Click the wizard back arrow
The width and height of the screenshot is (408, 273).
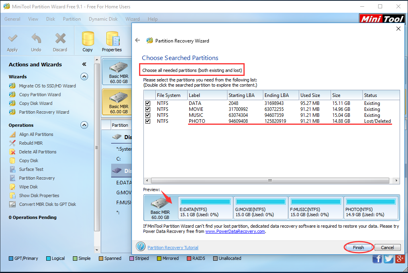pyautogui.click(x=137, y=40)
